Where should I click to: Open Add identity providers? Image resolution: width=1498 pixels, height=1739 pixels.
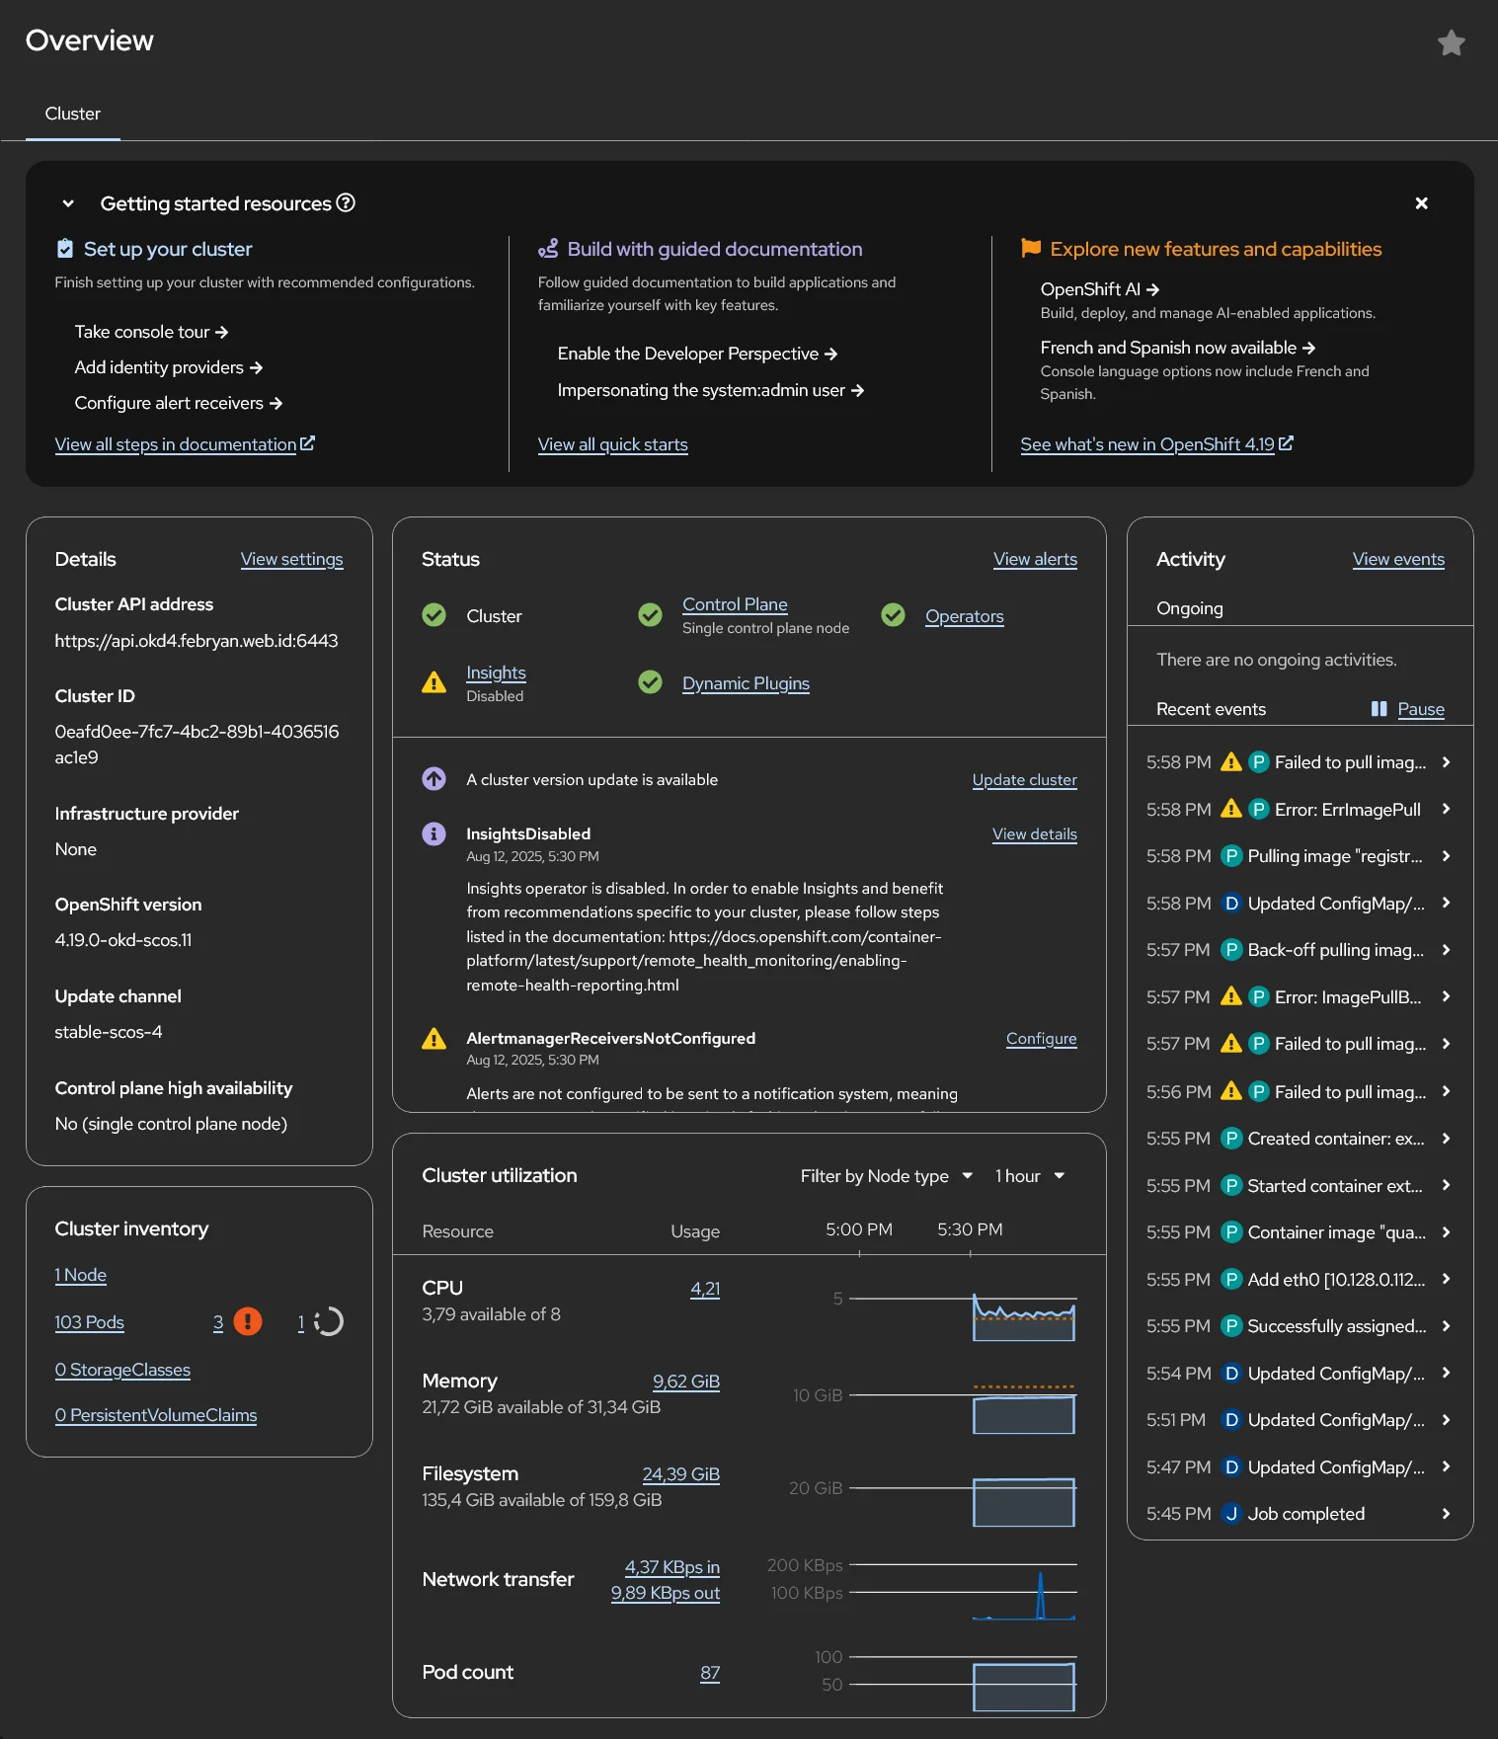169,367
